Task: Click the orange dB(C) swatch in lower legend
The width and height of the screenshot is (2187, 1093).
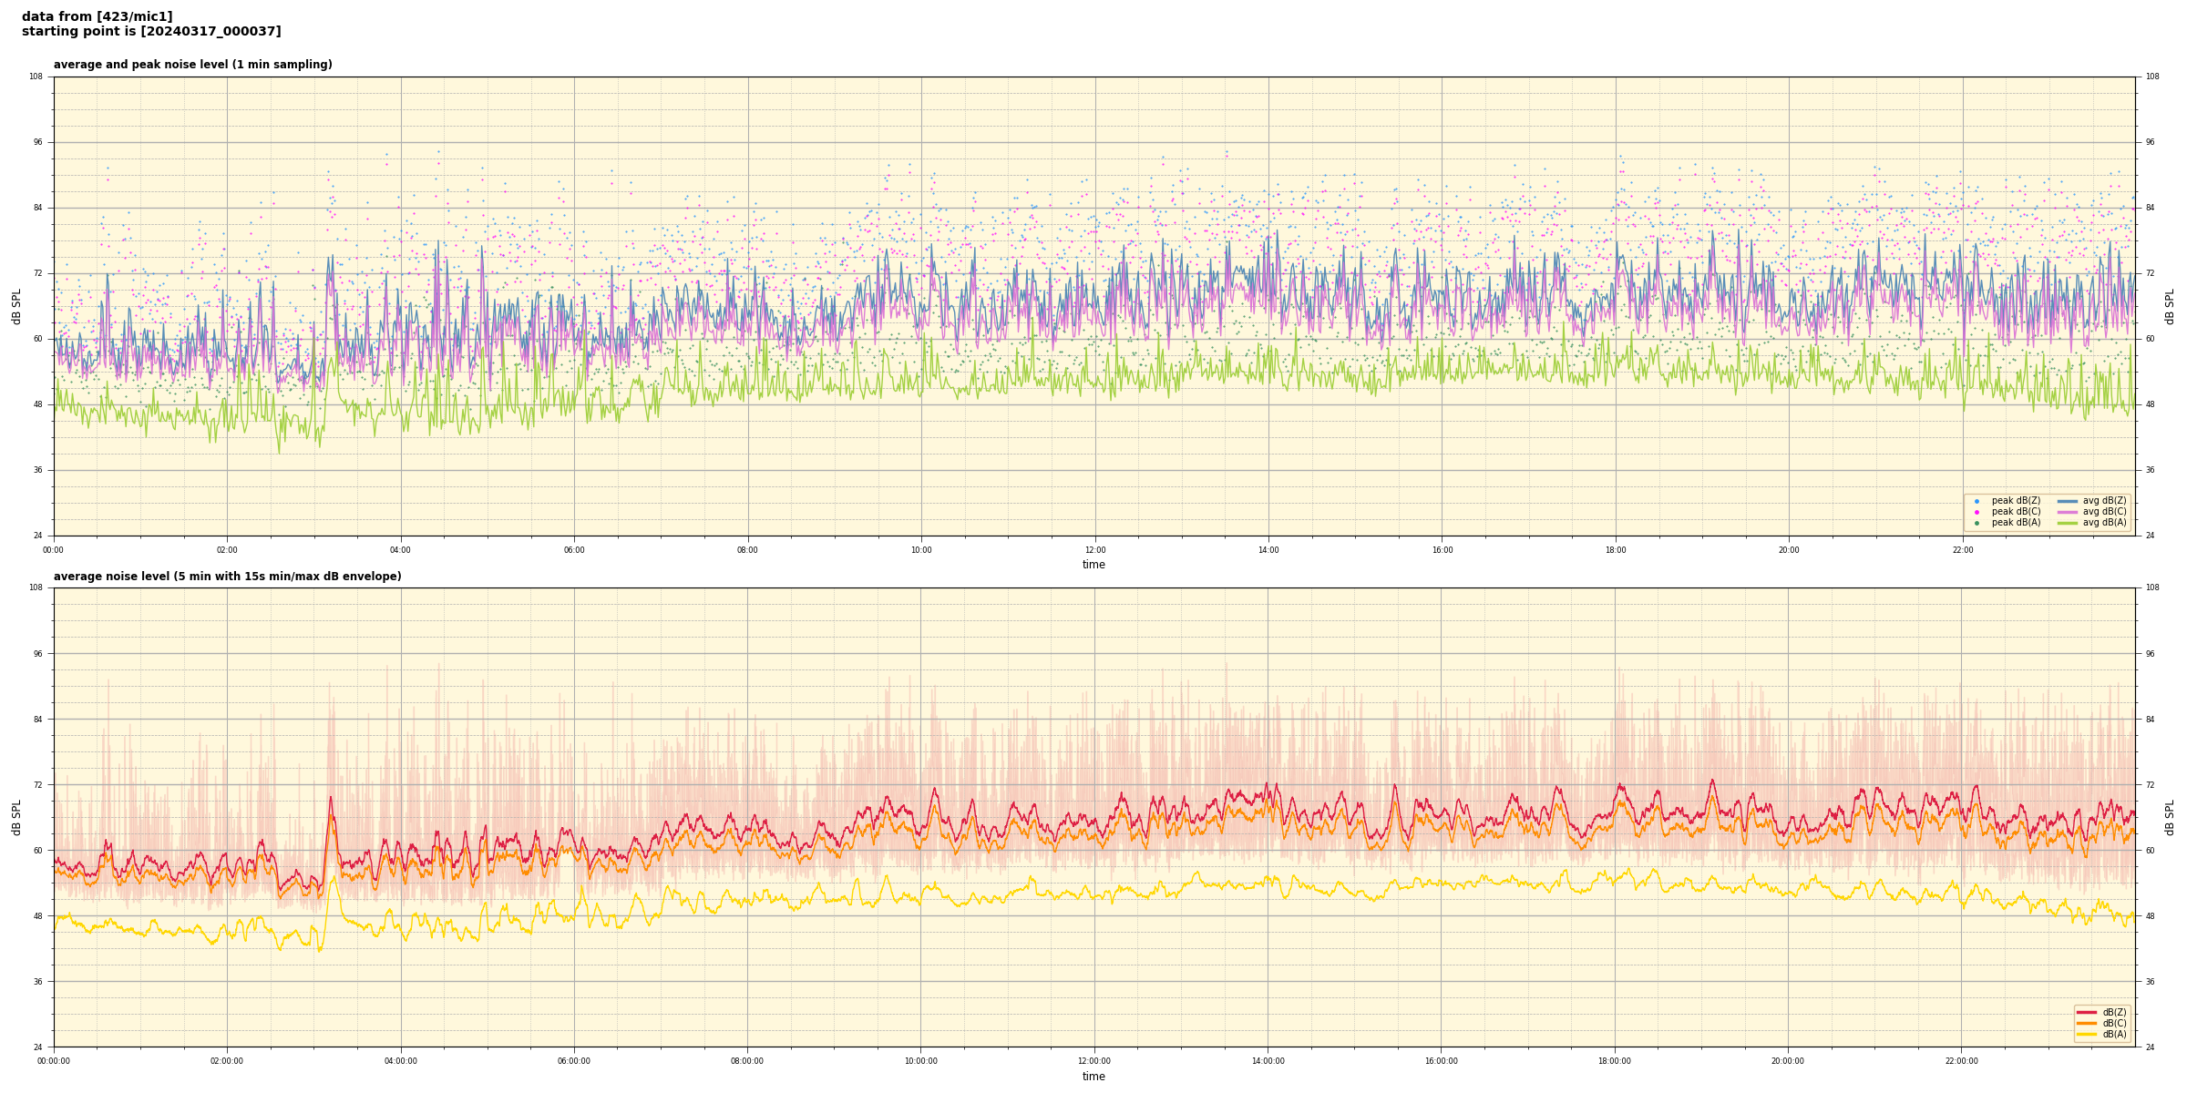Action: pos(2087,1023)
